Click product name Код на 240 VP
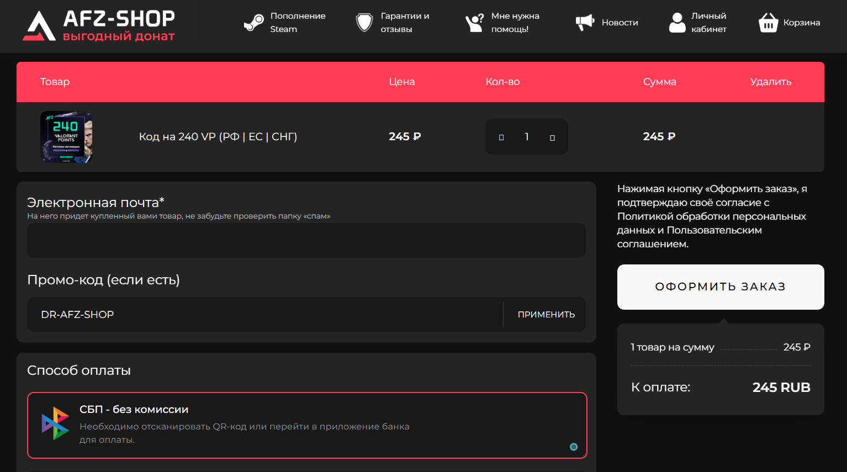847x472 pixels. [218, 137]
